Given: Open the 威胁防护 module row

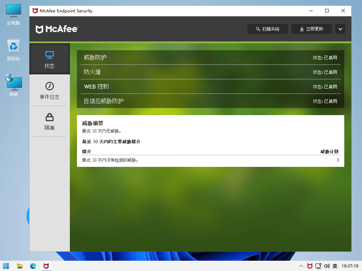Looking at the screenshot, I should (x=211, y=57).
